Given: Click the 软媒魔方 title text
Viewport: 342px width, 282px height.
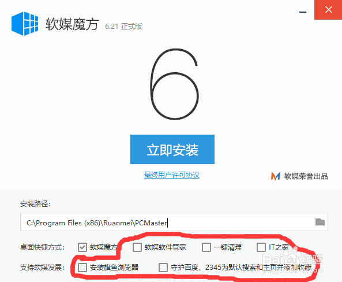Looking at the screenshot, I should click(x=72, y=24).
